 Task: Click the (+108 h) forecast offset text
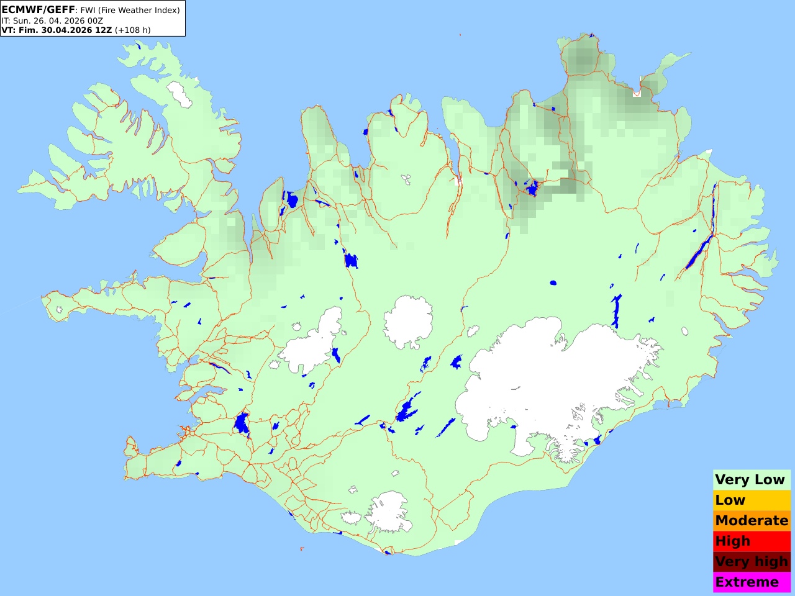[x=132, y=30]
